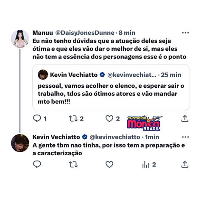View analytics icon on Kevin's reply
Viewport: 201px width, 201px height.
pyautogui.click(x=146, y=165)
